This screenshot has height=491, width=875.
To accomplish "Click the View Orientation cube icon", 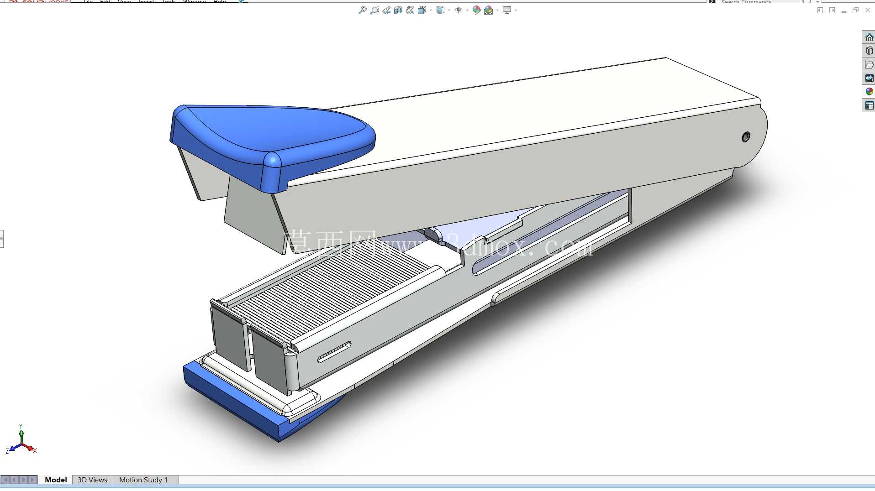I will point(422,10).
